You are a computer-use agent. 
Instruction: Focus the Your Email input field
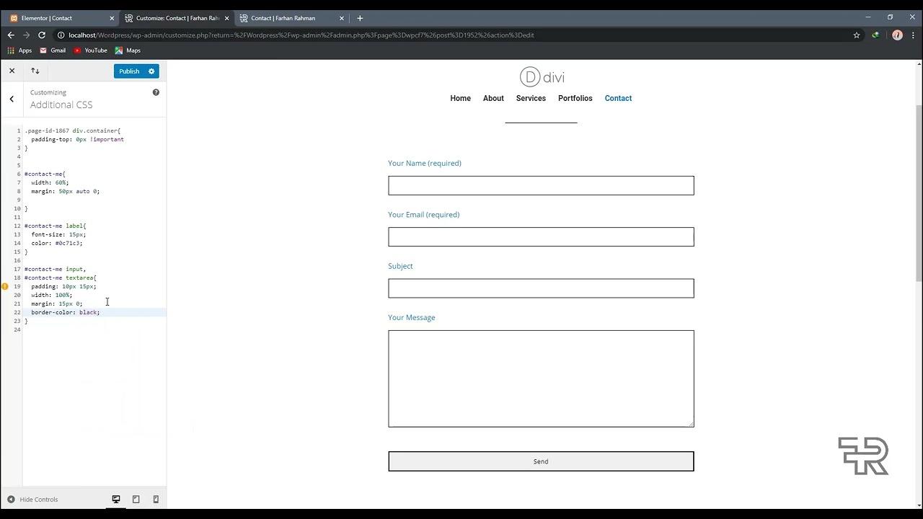coord(541,237)
